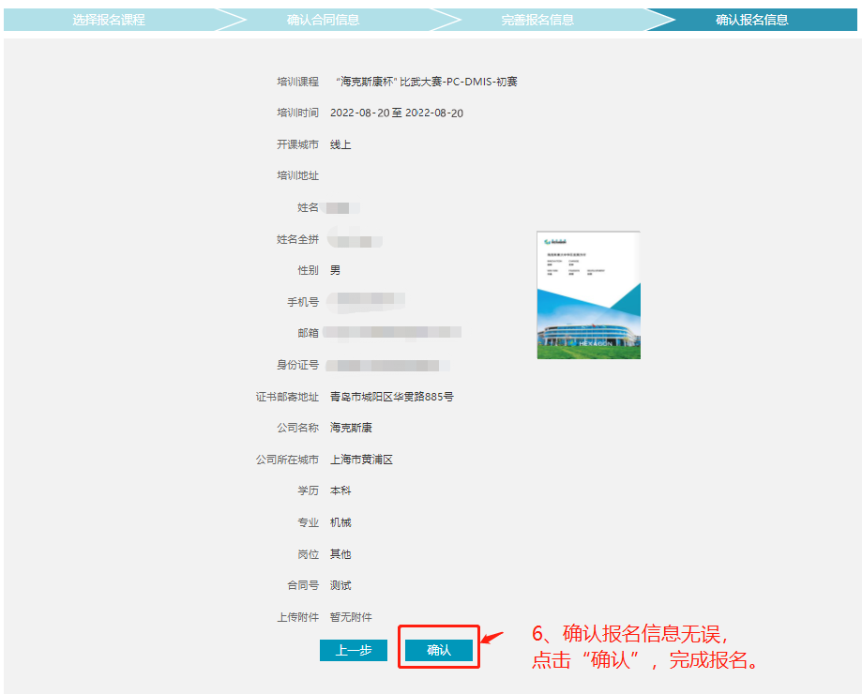
Task: Click the education value 本科
Action: (340, 491)
